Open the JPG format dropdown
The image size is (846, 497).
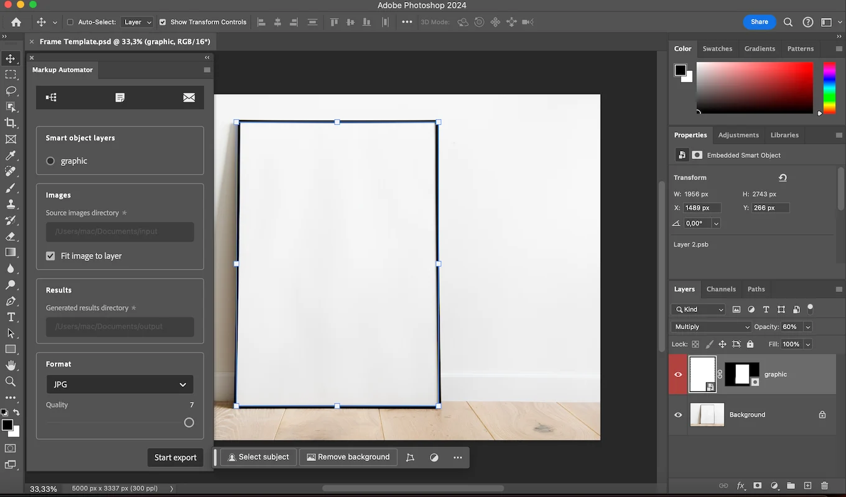click(120, 385)
